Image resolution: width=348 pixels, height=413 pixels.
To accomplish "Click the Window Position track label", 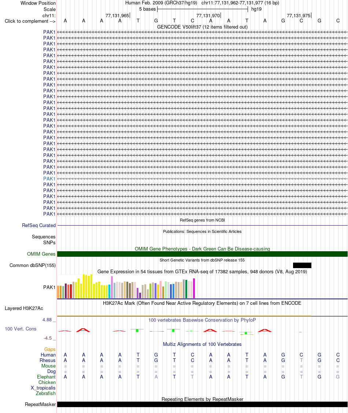I will coord(38,3).
